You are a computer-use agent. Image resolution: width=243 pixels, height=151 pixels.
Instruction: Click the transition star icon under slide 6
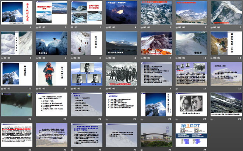tap(176, 28)
